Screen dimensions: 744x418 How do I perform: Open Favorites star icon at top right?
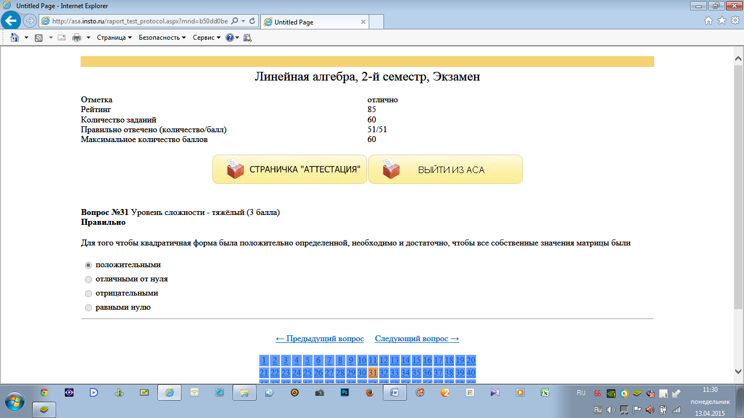(x=722, y=21)
